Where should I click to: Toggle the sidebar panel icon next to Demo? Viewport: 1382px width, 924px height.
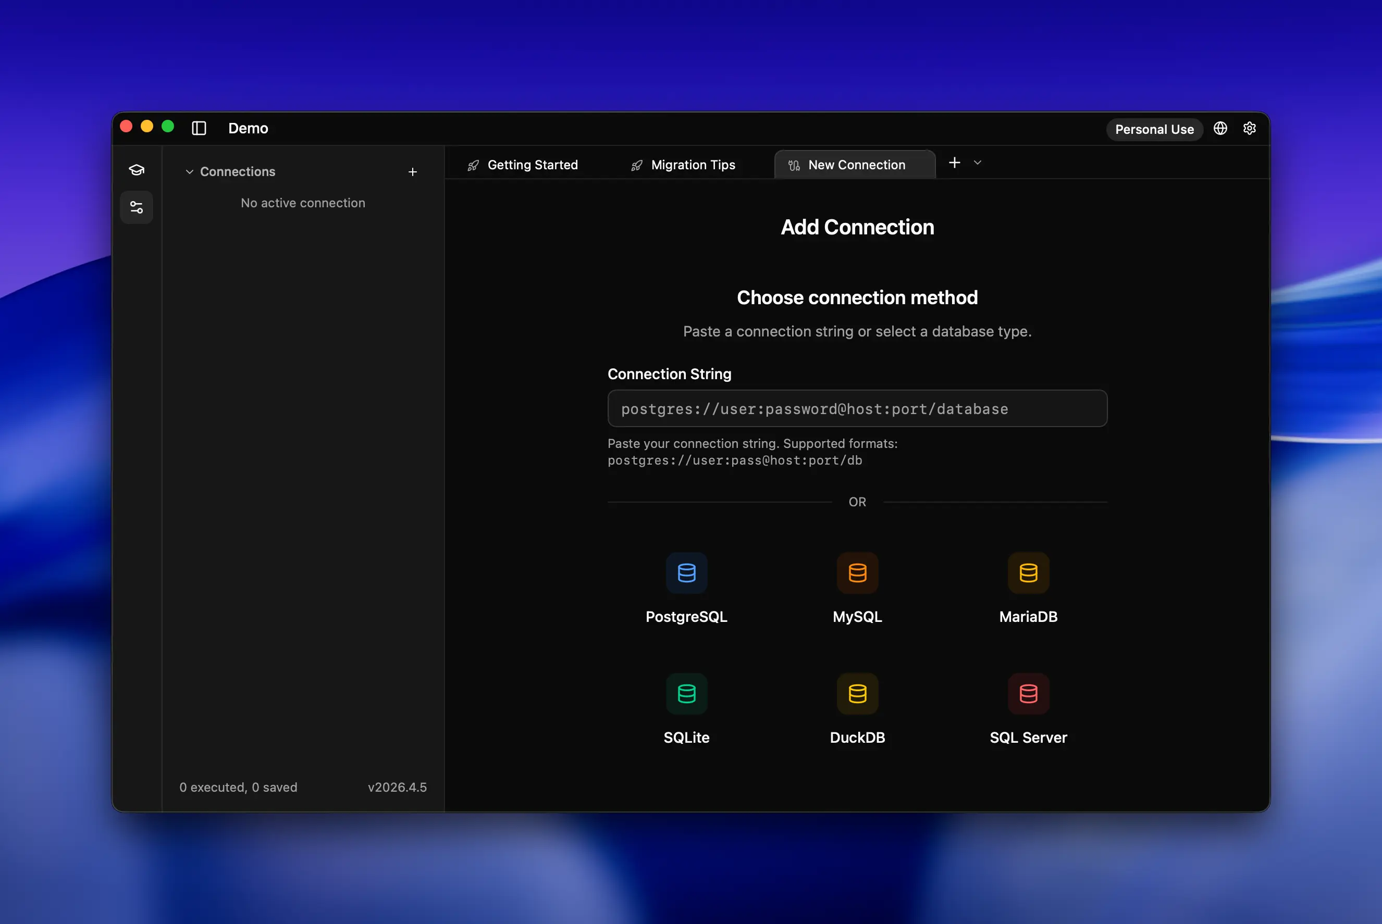pyautogui.click(x=199, y=128)
